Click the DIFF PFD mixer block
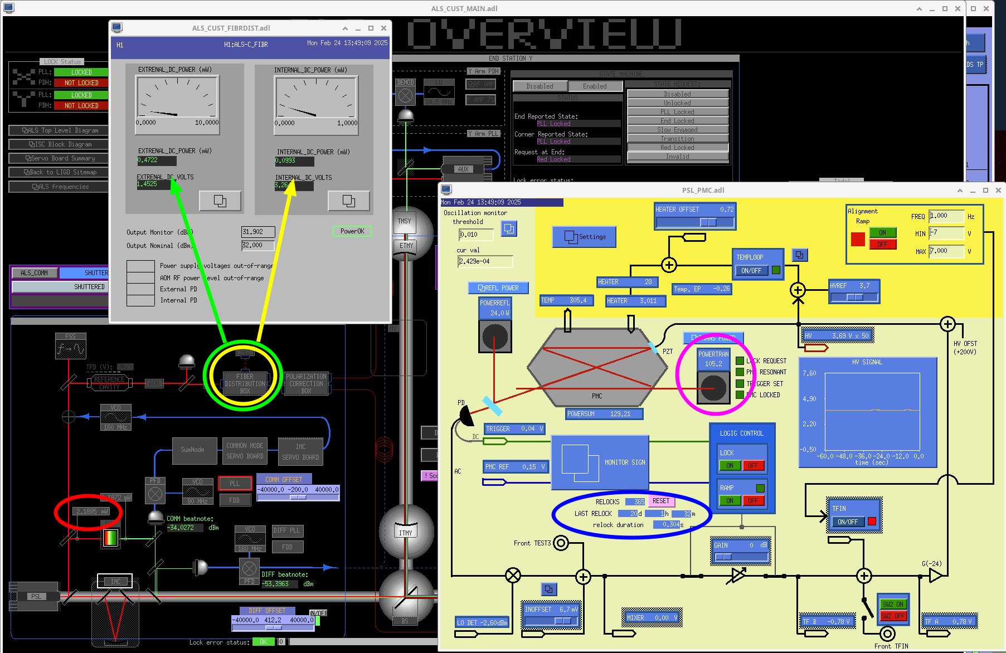The image size is (1006, 653). 249,572
